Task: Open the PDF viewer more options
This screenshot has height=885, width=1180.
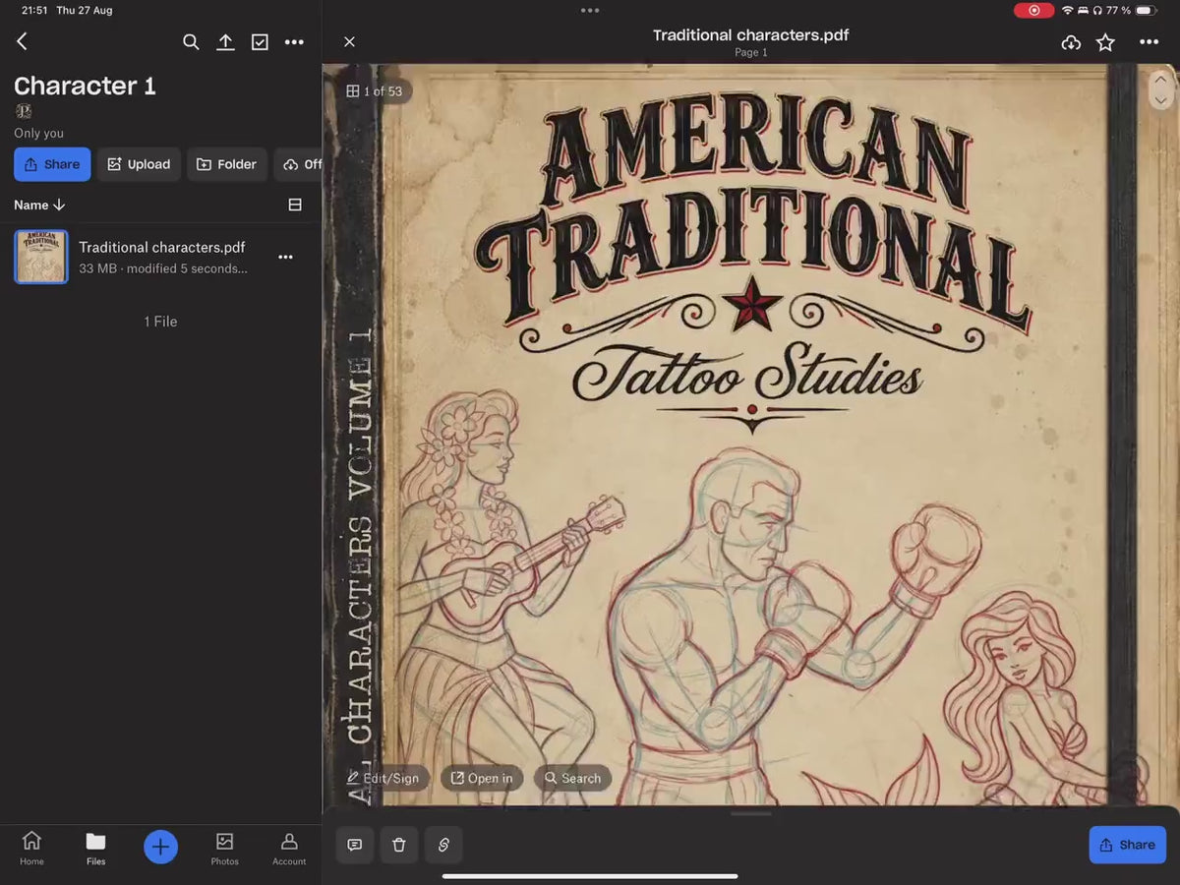Action: 1150,42
